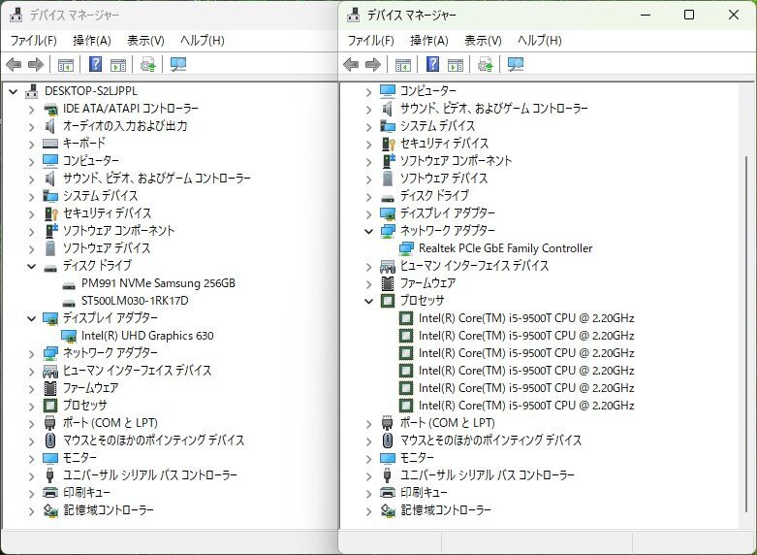Collapse ネットワーク アダプター in right window
The height and width of the screenshot is (555, 757).
point(369,231)
